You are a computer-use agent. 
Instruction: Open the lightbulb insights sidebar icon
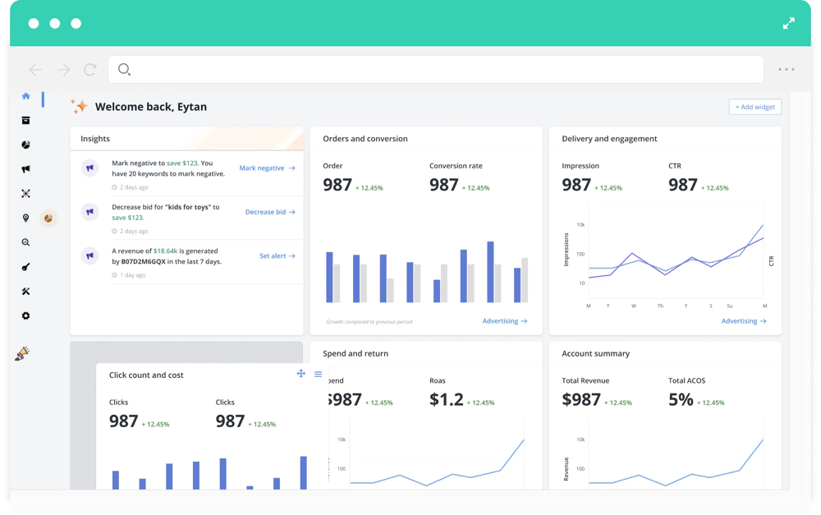coord(25,218)
